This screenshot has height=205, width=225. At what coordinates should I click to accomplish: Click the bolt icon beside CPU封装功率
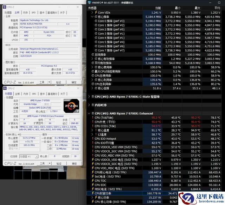click(93, 193)
